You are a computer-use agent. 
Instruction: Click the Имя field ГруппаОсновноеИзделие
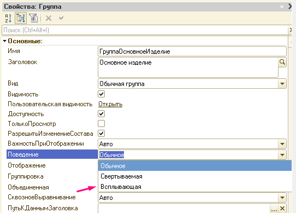pos(192,51)
